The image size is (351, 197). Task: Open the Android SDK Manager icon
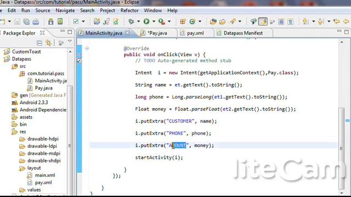point(51,22)
